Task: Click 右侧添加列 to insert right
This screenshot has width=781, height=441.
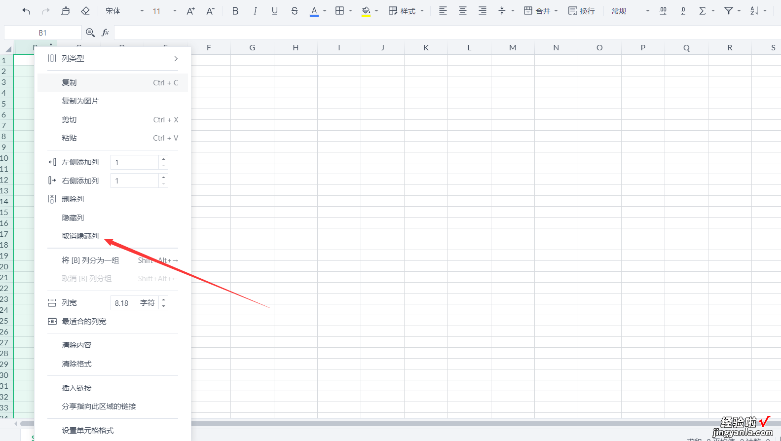Action: click(x=80, y=181)
